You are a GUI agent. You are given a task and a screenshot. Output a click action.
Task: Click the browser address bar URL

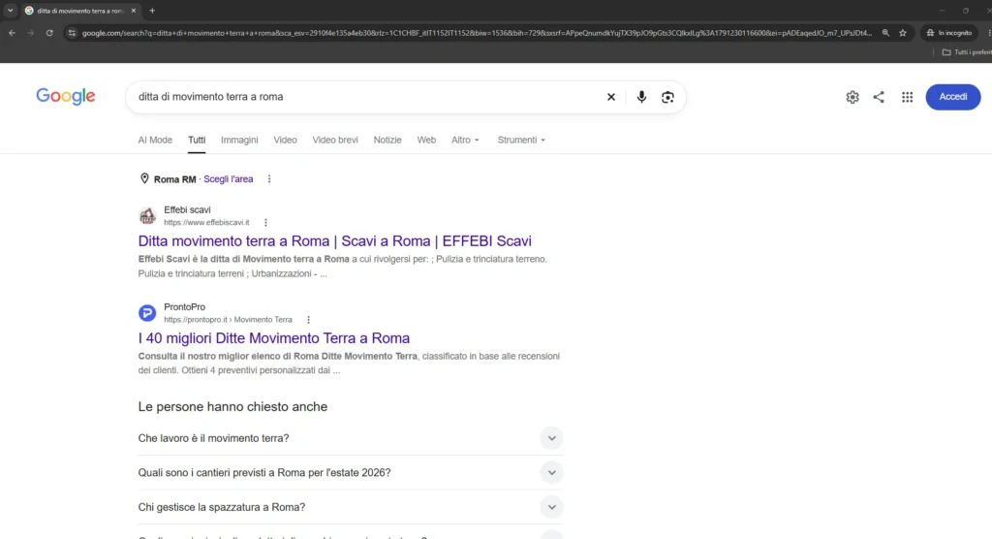point(477,33)
